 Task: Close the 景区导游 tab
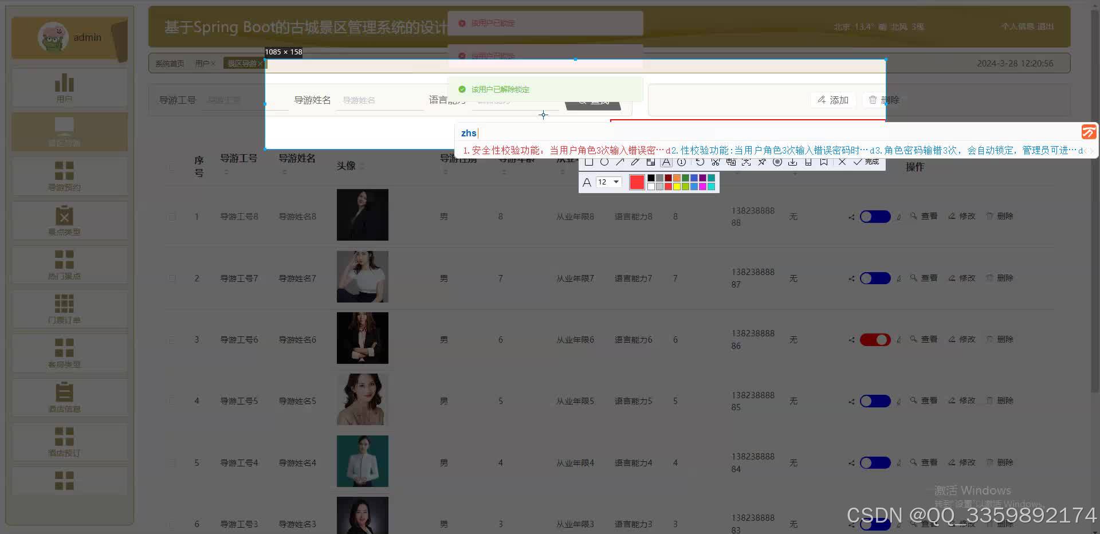tap(260, 64)
